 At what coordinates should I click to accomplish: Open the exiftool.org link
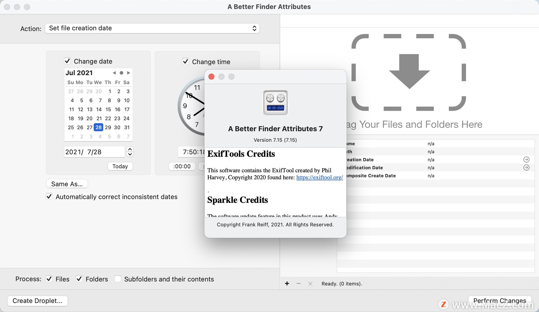click(319, 177)
